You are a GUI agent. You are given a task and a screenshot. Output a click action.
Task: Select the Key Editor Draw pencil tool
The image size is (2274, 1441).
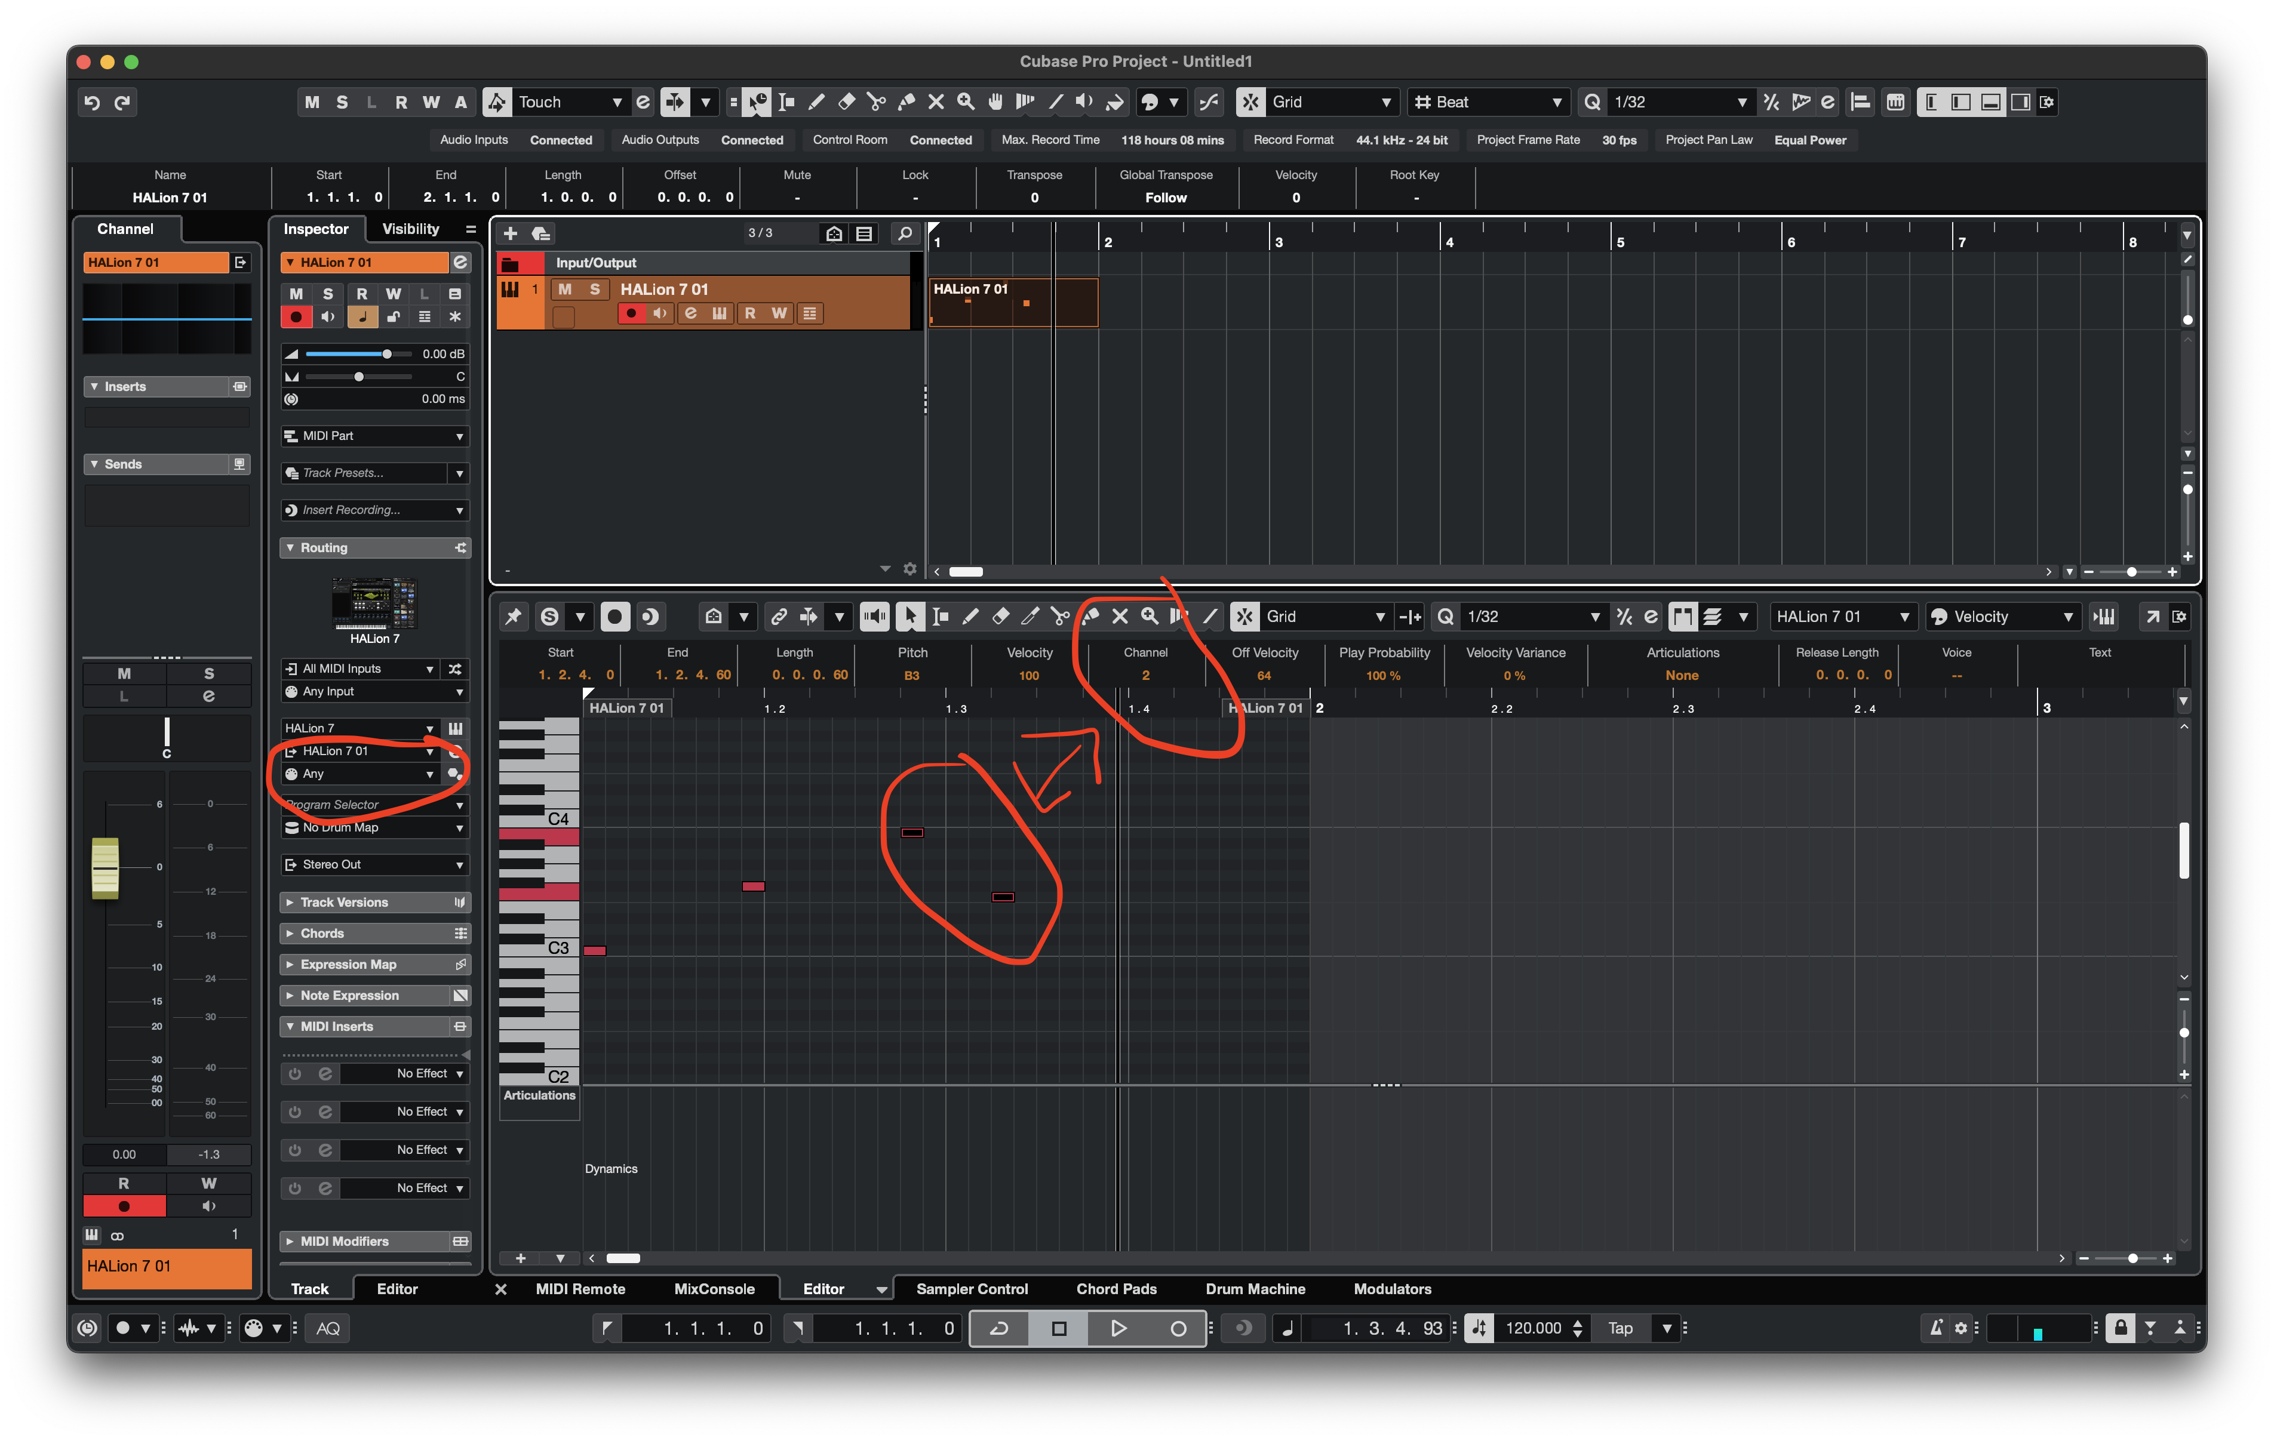click(x=970, y=617)
